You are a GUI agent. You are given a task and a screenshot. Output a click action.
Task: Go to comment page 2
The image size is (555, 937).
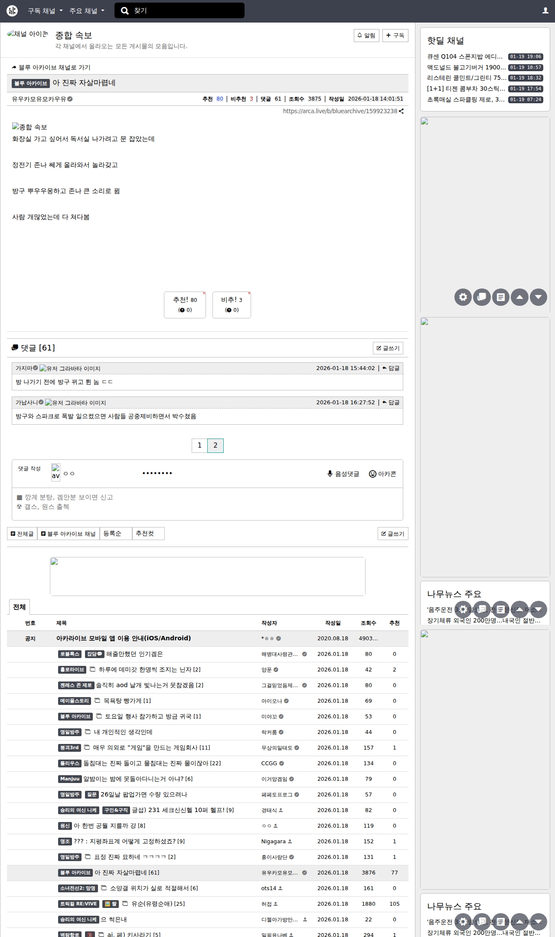coord(215,446)
